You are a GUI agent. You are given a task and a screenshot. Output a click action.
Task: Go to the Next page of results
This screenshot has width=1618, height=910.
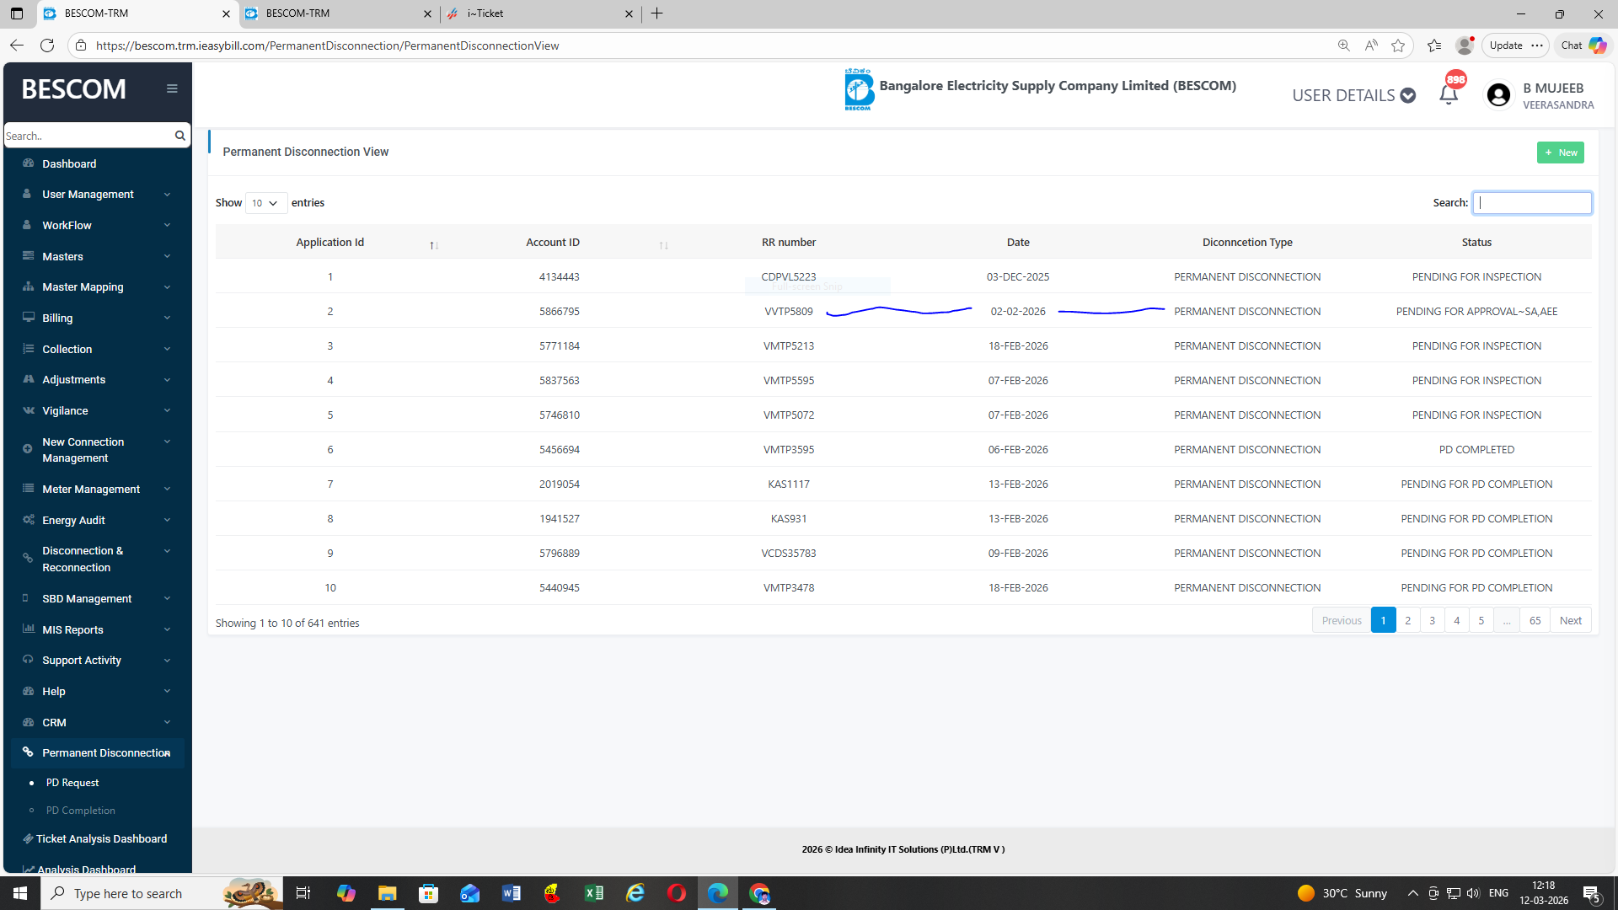tap(1570, 621)
